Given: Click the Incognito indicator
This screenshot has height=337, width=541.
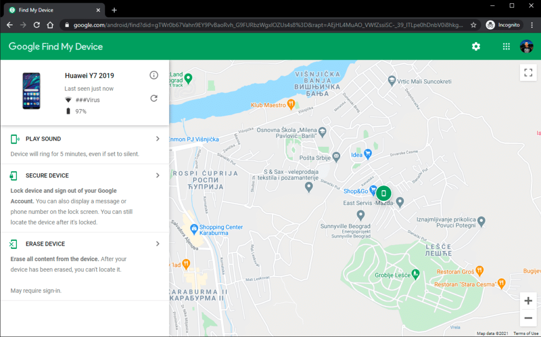Looking at the screenshot, I should click(503, 25).
